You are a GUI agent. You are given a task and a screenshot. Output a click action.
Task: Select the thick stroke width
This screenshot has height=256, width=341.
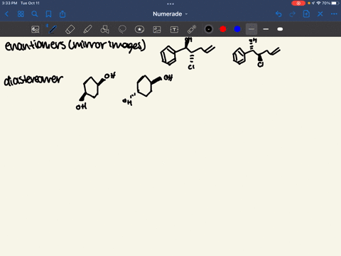(280, 29)
